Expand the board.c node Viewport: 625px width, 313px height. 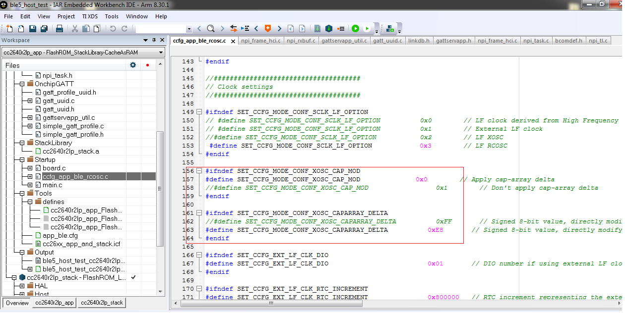click(30, 168)
